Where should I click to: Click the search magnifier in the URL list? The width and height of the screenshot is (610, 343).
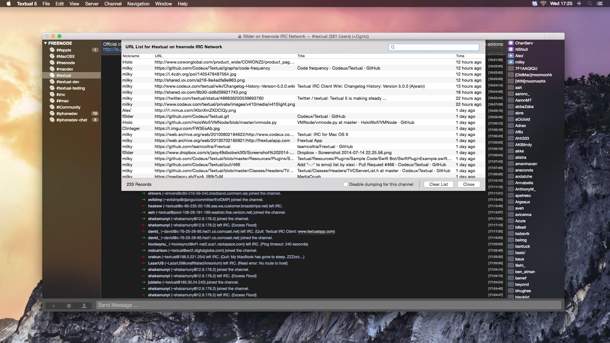(x=393, y=47)
